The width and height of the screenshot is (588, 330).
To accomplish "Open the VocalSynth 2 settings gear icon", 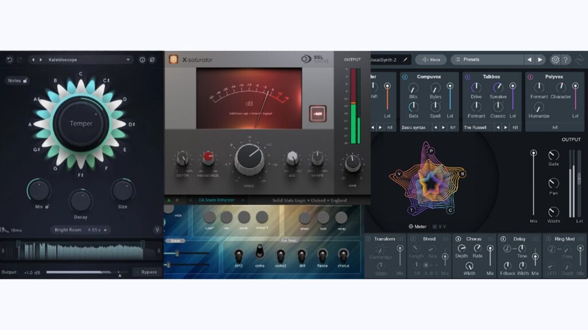I will pyautogui.click(x=555, y=60).
